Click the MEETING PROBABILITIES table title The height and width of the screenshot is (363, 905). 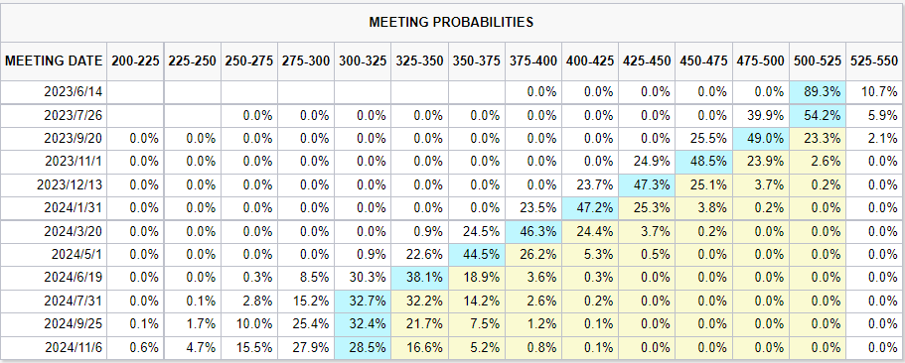(x=451, y=23)
